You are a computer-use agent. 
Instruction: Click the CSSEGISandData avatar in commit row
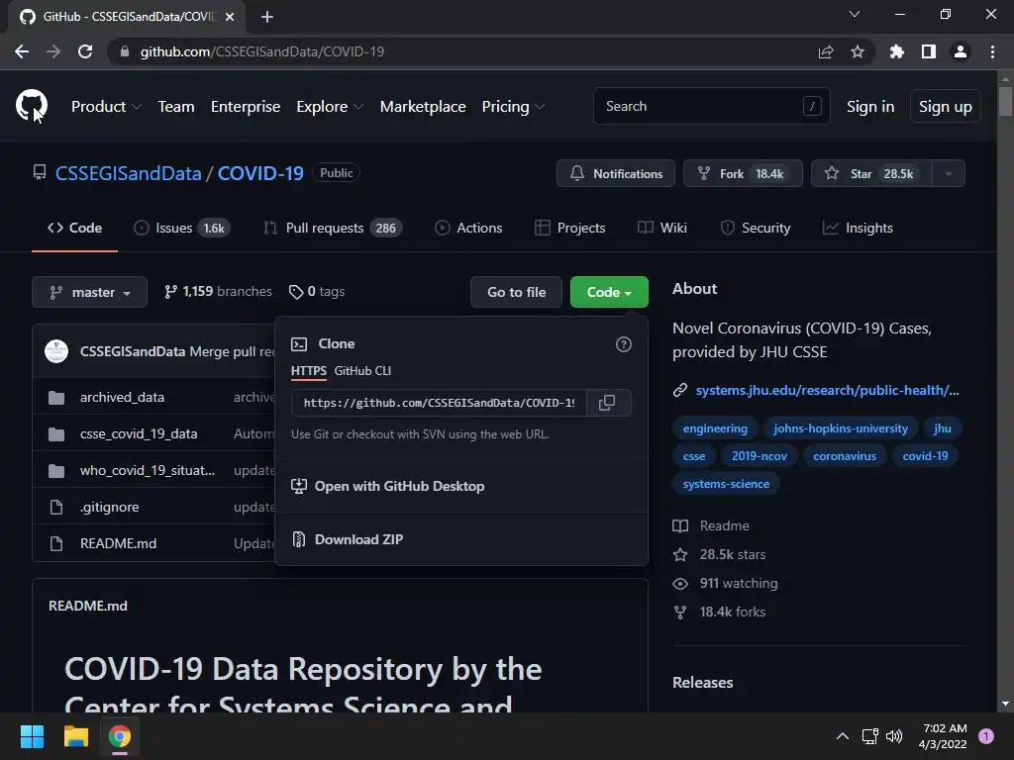pos(56,351)
